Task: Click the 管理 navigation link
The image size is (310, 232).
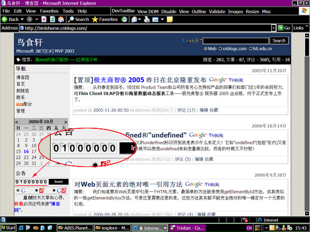Action: click(x=20, y=111)
